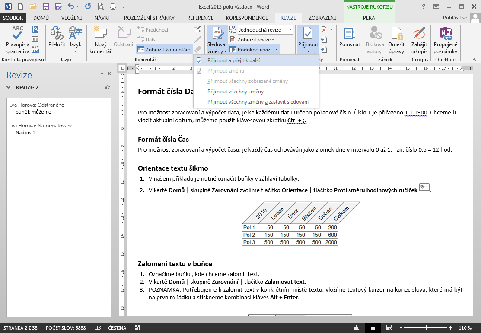The width and height of the screenshot is (481, 333).
Task: Switch to Web Layout view
Action: point(389,327)
